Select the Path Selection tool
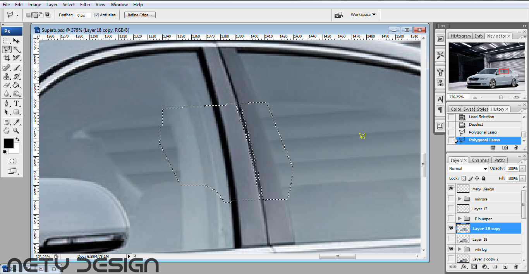Screen dimensions: 529x274 pos(7,112)
